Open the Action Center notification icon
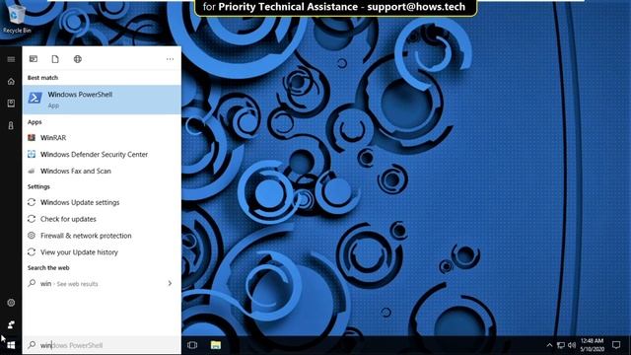The width and height of the screenshot is (631, 355). [616, 345]
